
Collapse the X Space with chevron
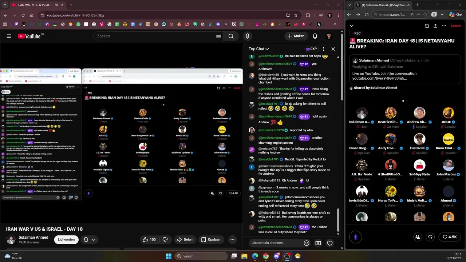click(351, 26)
